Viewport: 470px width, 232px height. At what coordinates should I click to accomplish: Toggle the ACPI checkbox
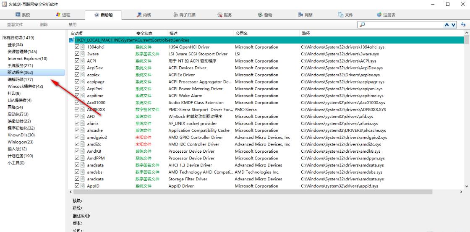point(77,60)
